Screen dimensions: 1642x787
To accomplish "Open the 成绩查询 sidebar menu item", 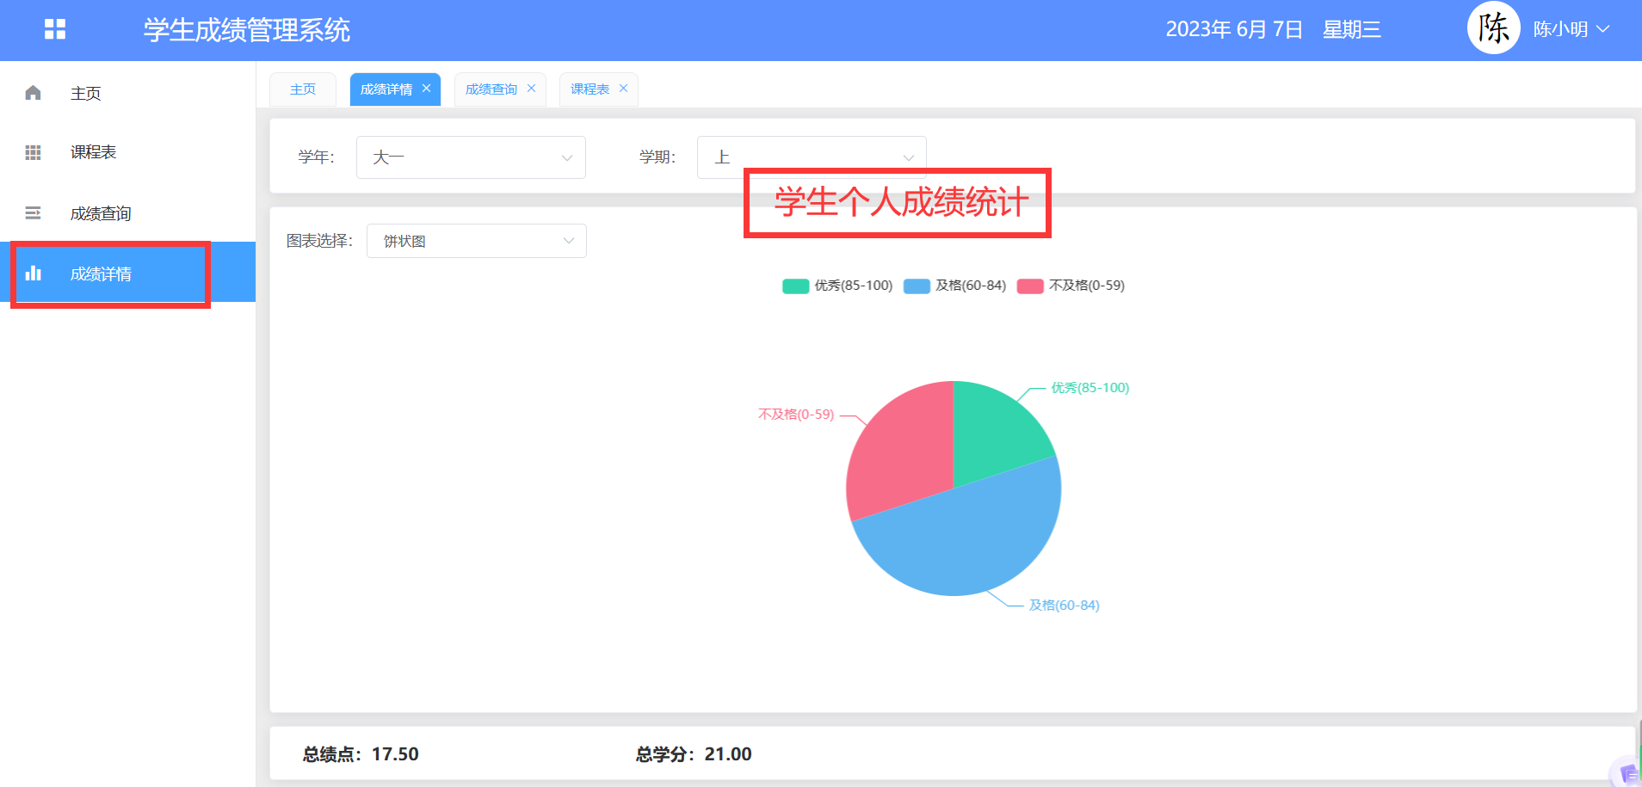I will (x=127, y=213).
